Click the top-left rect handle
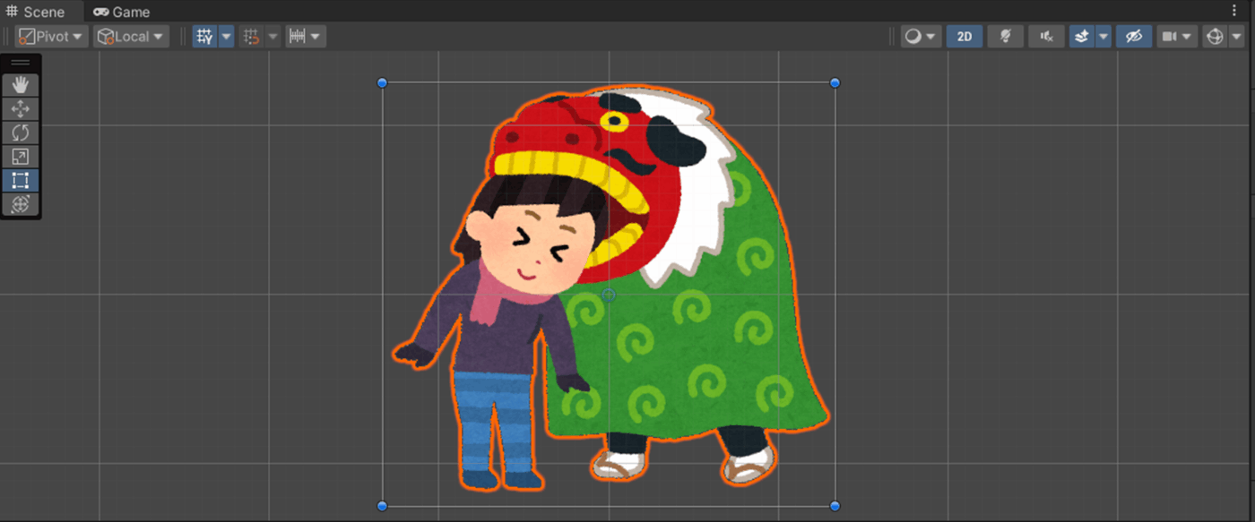 (x=383, y=83)
